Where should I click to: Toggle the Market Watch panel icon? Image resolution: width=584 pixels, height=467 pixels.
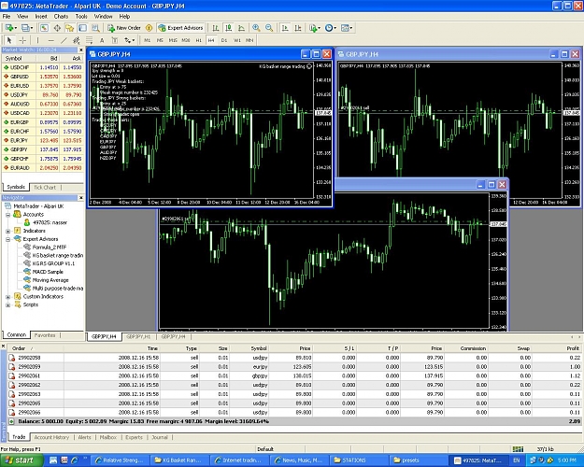(44, 28)
